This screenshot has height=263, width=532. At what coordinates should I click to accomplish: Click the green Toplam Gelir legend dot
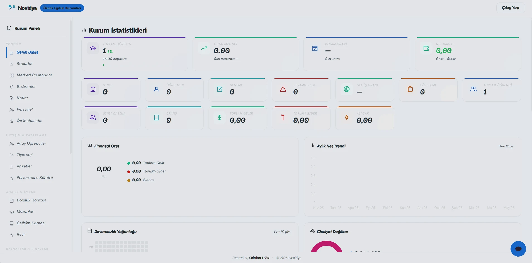coord(129,163)
